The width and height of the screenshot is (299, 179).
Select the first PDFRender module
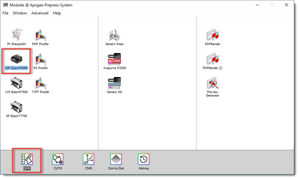212,35
